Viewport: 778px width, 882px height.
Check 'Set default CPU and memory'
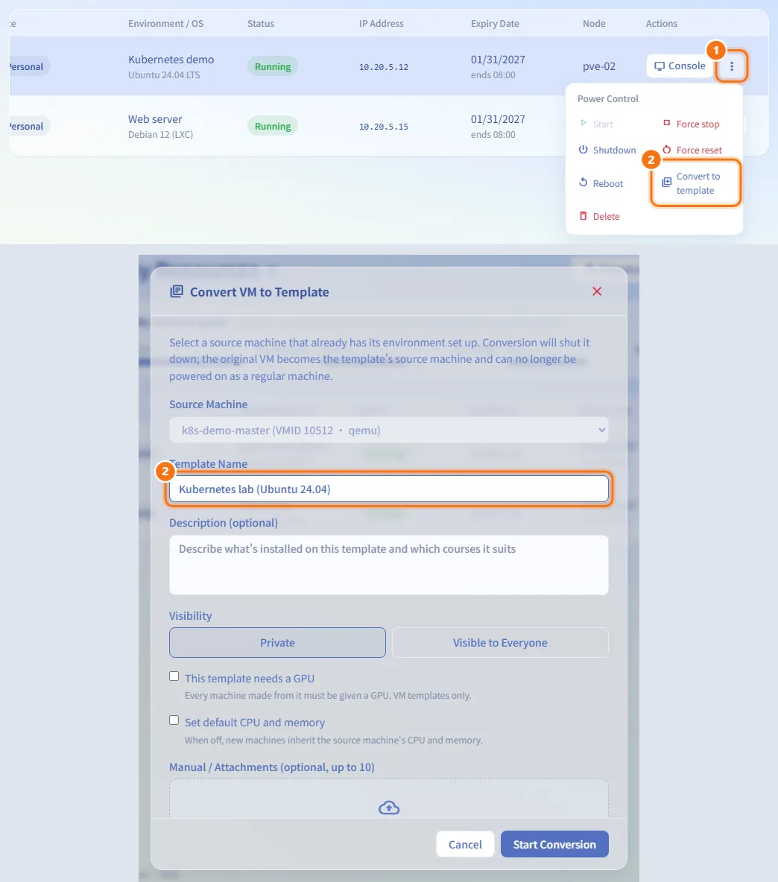coord(174,720)
